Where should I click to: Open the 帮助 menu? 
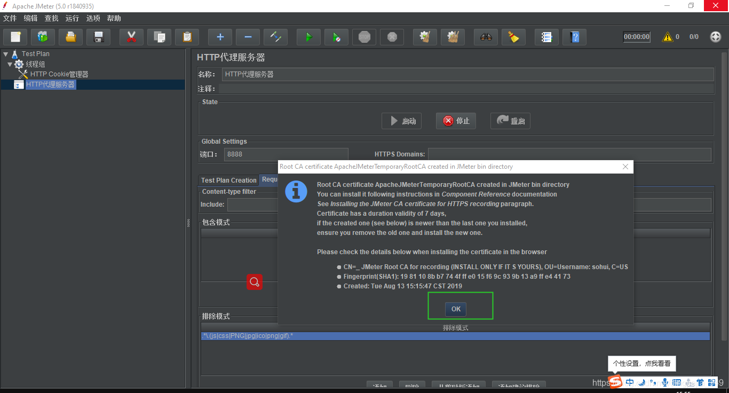(x=114, y=18)
